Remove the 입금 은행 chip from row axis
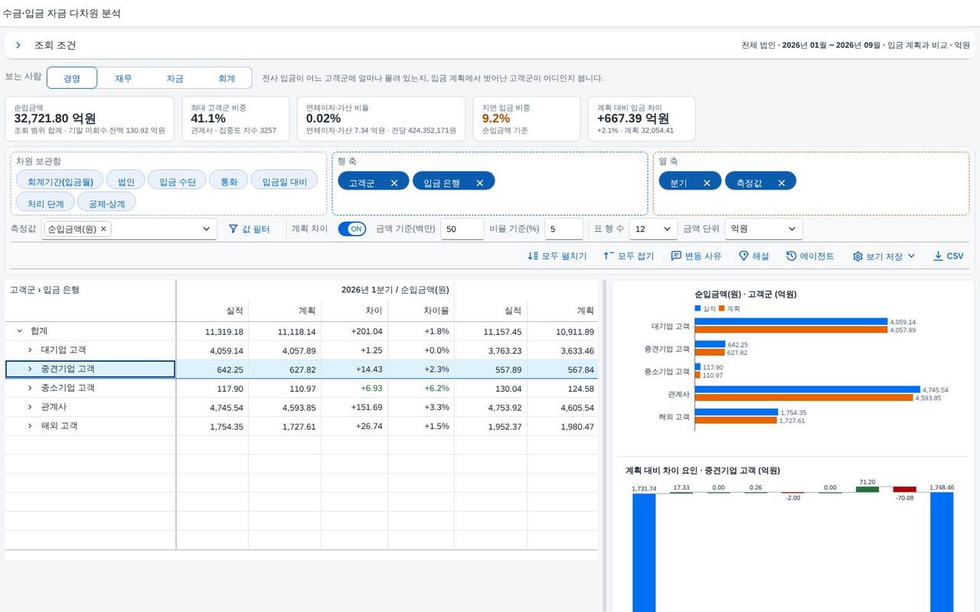This screenshot has height=612, width=980. point(480,183)
